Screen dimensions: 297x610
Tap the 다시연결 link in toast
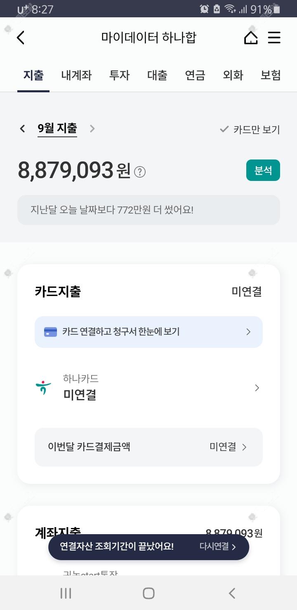217,547
